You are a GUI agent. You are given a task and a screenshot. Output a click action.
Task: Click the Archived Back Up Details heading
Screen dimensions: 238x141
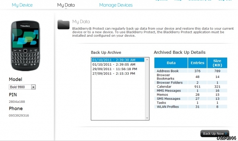[x=180, y=52]
